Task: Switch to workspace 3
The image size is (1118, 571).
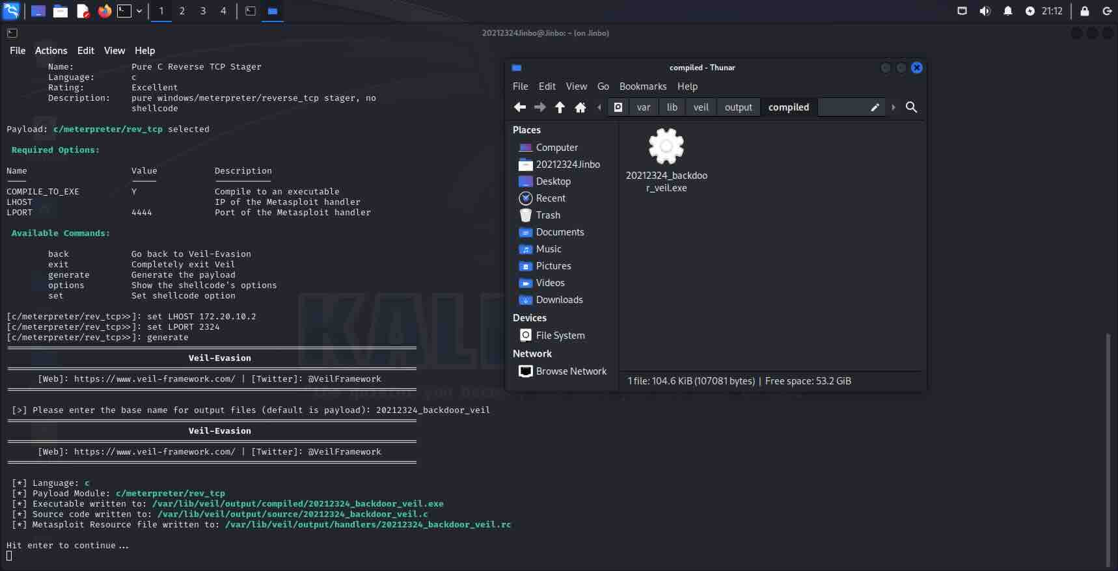Action: (x=203, y=11)
